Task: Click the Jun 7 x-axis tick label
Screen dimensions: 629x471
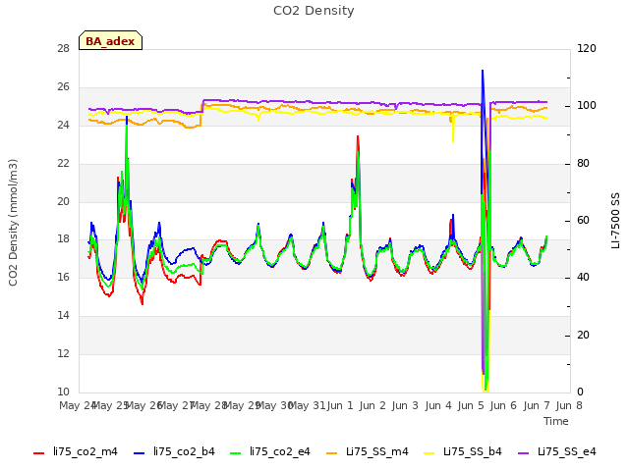Action: pos(537,405)
